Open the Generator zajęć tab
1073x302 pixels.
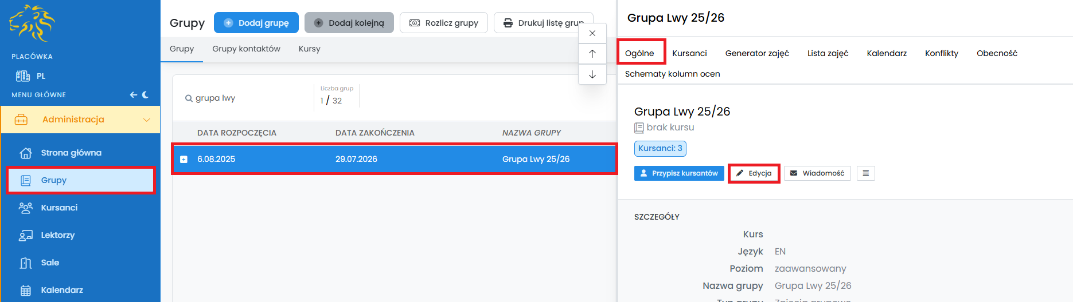(757, 53)
